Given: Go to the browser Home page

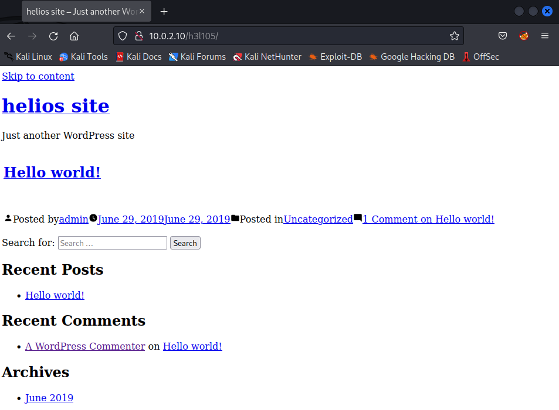Looking at the screenshot, I should coord(74,36).
